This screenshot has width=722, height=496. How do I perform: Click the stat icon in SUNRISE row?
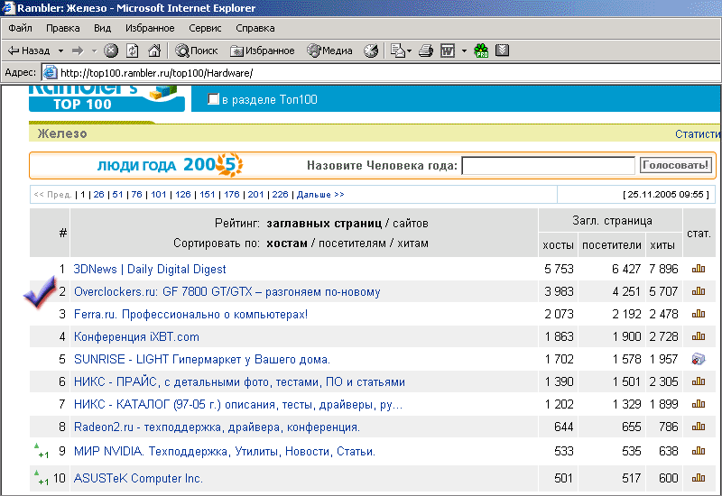(x=698, y=359)
